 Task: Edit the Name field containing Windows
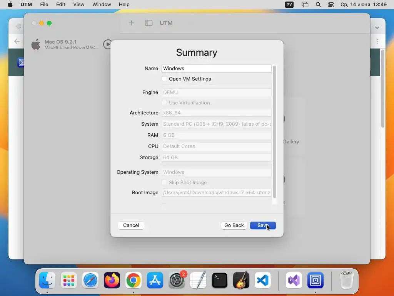pos(216,69)
